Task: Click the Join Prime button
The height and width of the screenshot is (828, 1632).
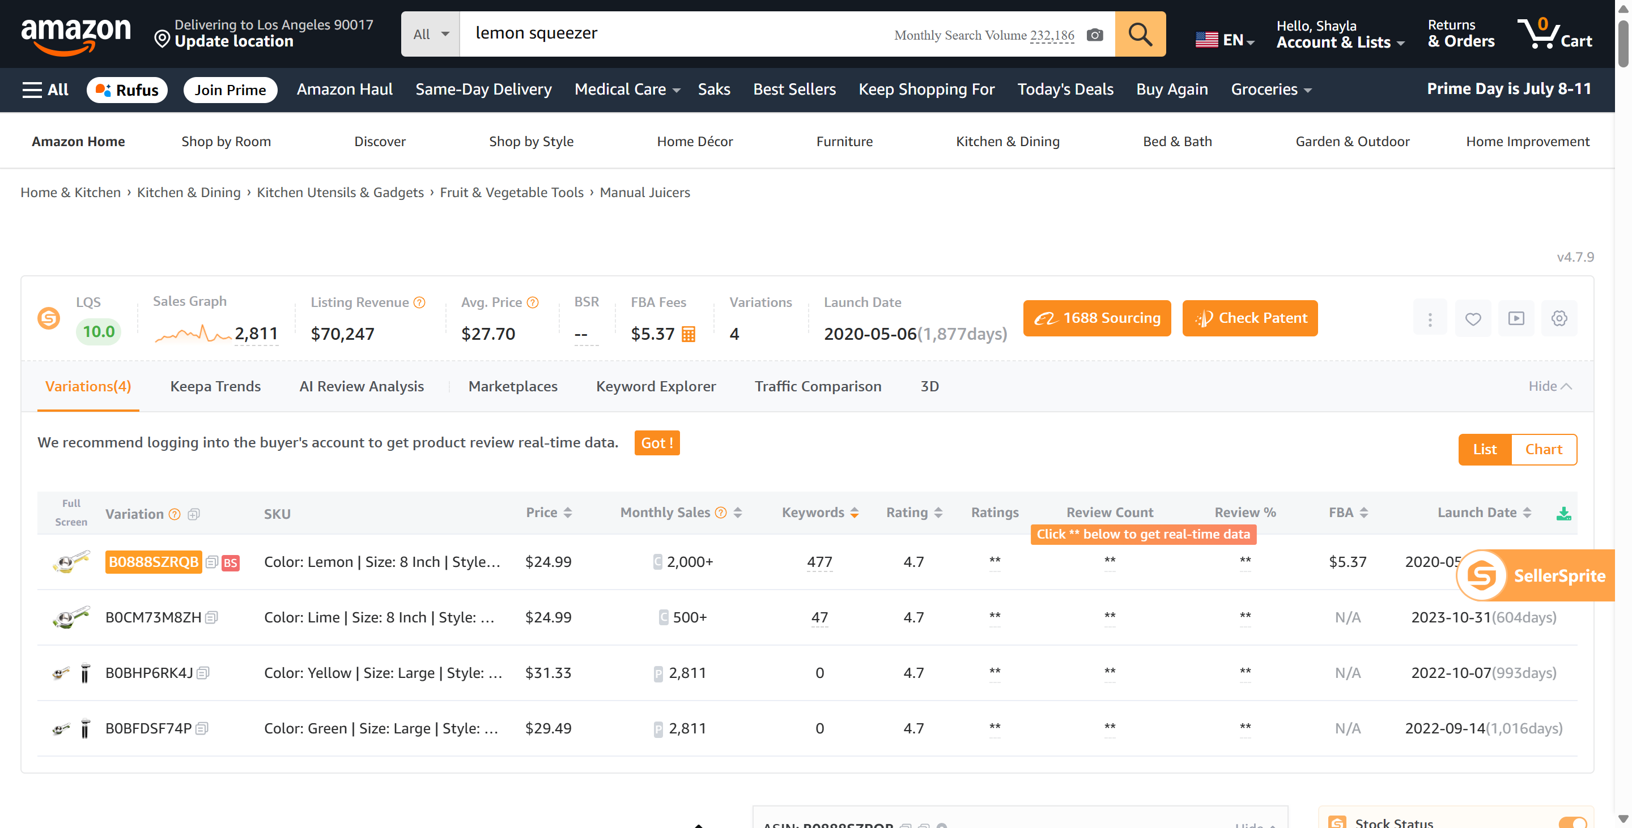Action: click(230, 90)
